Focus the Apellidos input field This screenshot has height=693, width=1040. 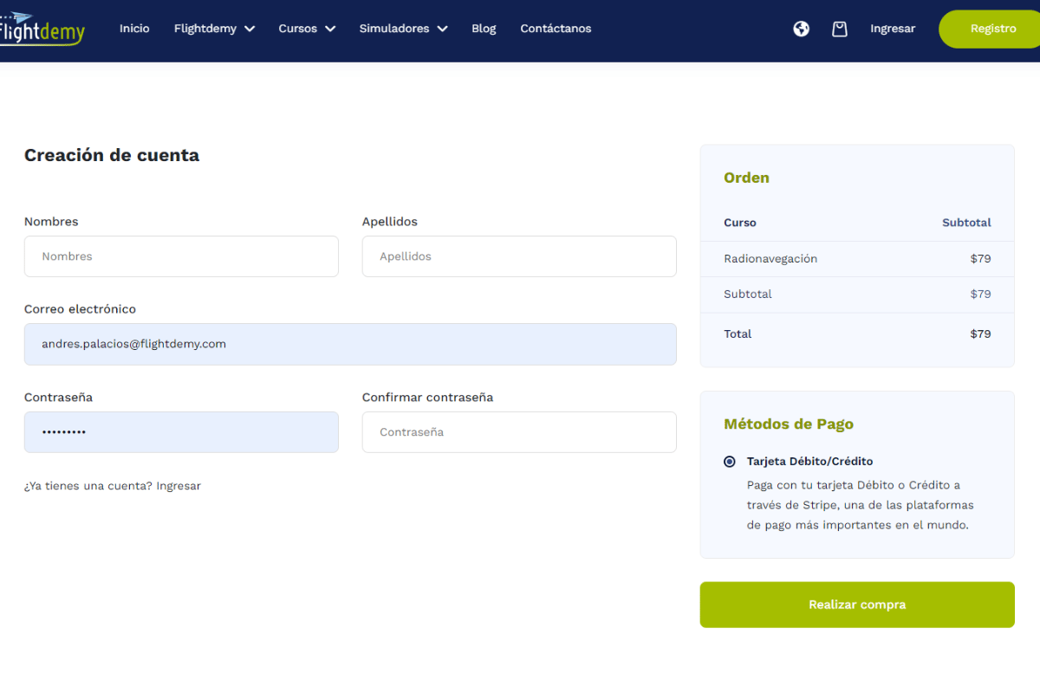pyautogui.click(x=519, y=256)
